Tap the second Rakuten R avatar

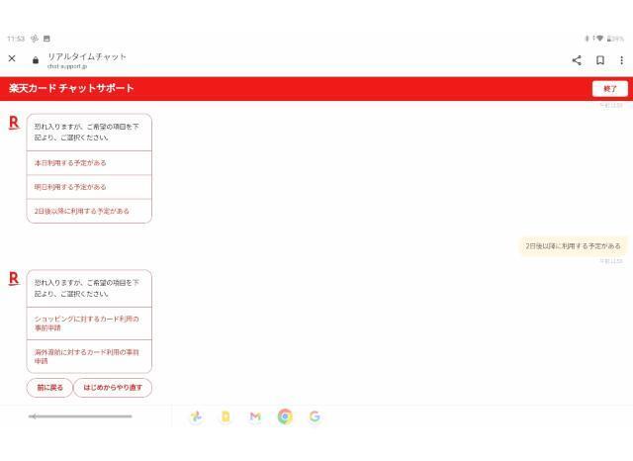point(14,279)
